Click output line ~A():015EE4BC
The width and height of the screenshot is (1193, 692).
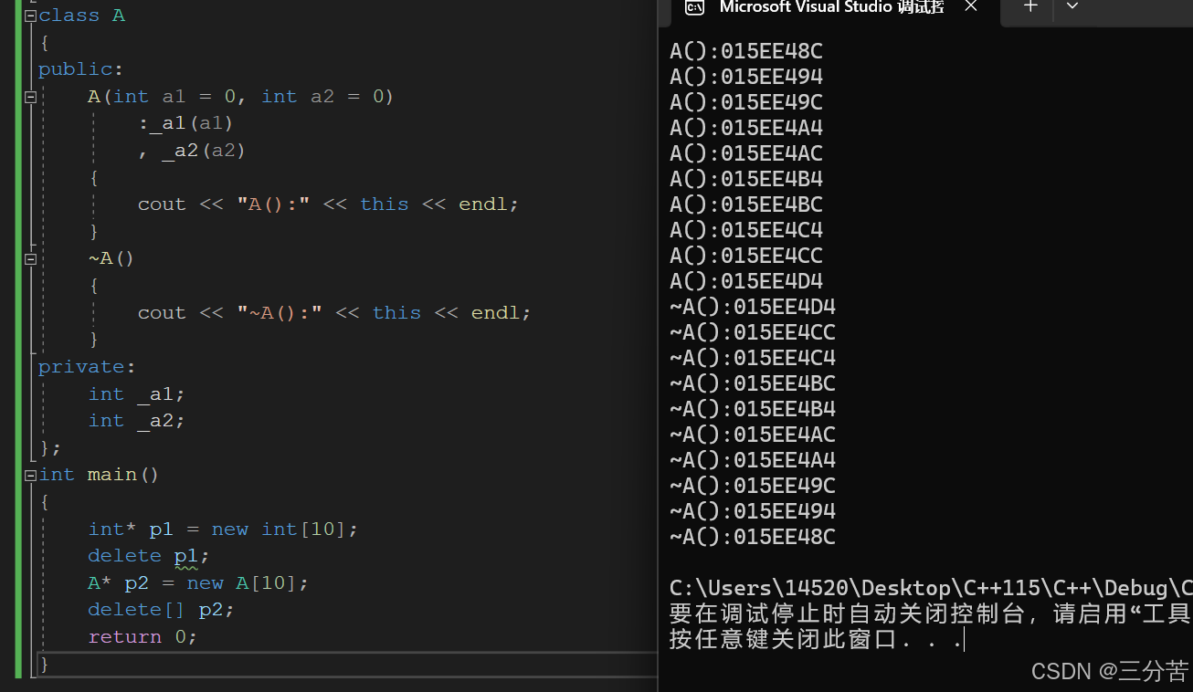pyautogui.click(x=753, y=383)
